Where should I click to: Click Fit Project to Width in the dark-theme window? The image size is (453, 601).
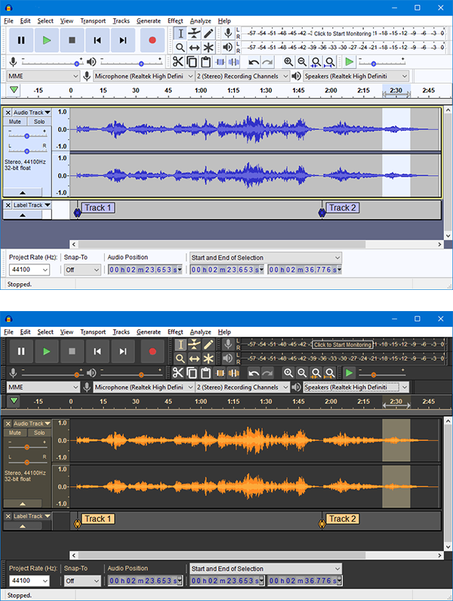point(330,373)
